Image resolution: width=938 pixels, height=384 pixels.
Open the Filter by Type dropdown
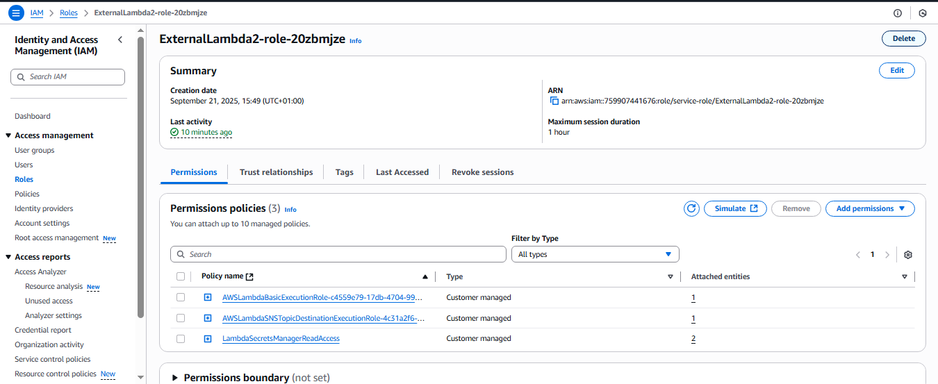595,254
